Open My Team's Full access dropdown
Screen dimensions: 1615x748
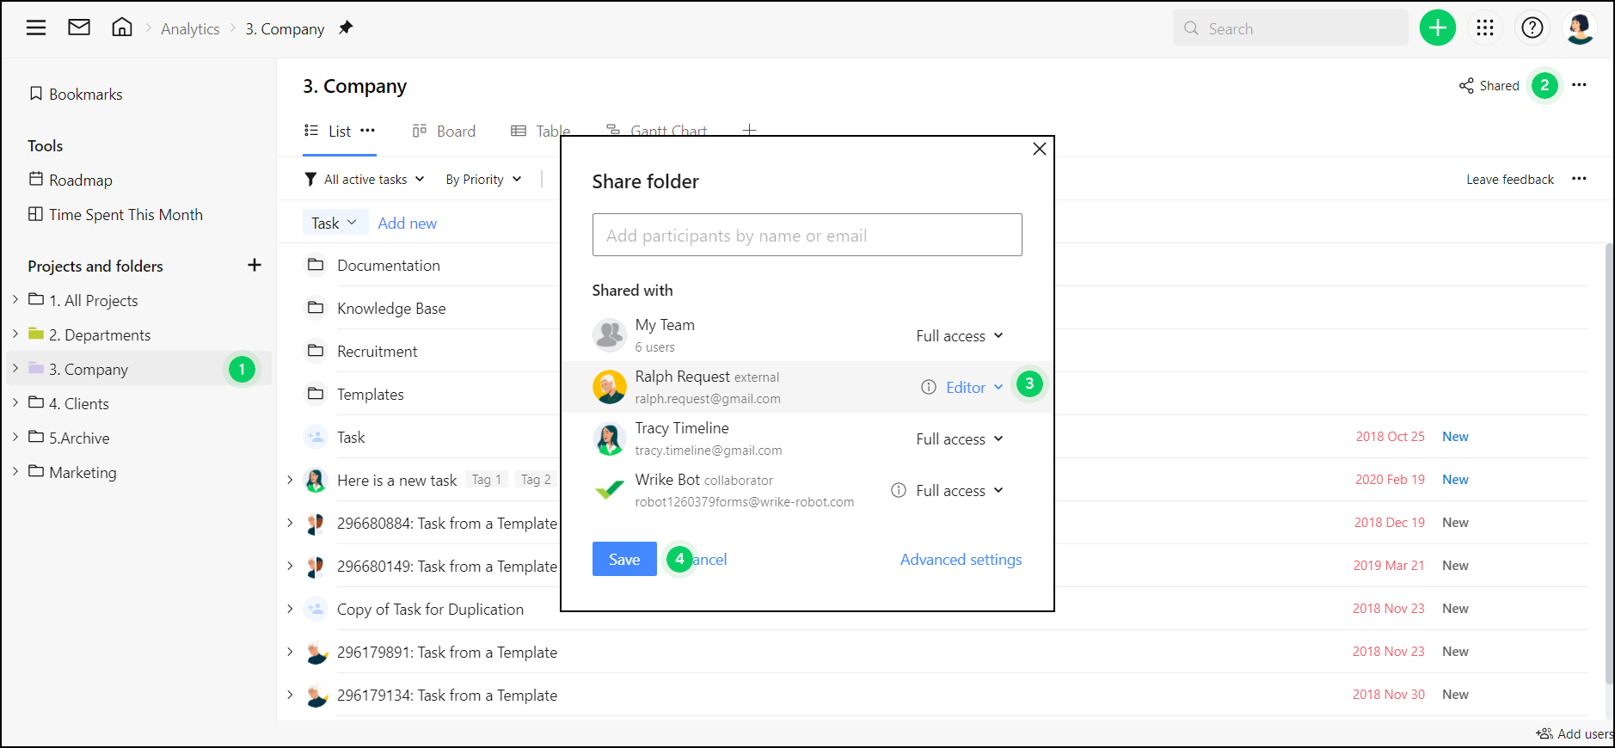tap(959, 336)
